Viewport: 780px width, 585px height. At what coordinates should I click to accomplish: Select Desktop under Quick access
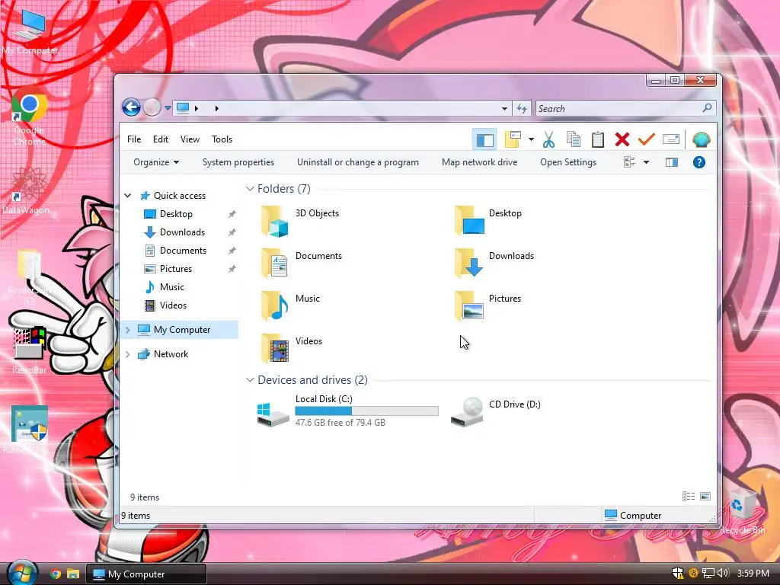point(176,214)
